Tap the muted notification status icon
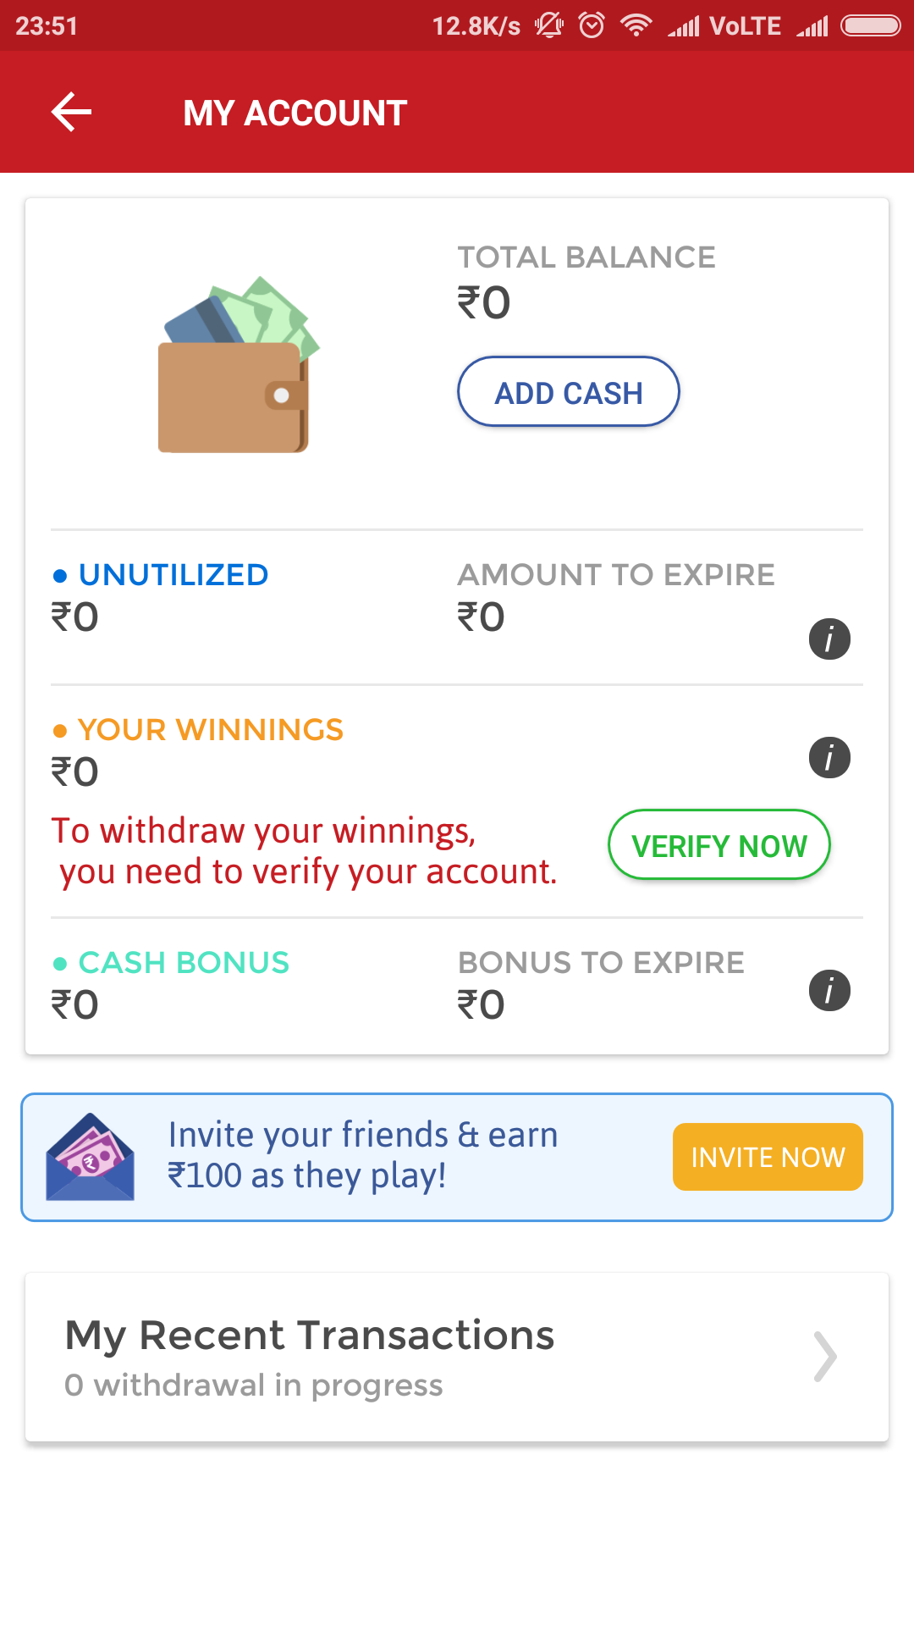 [549, 25]
